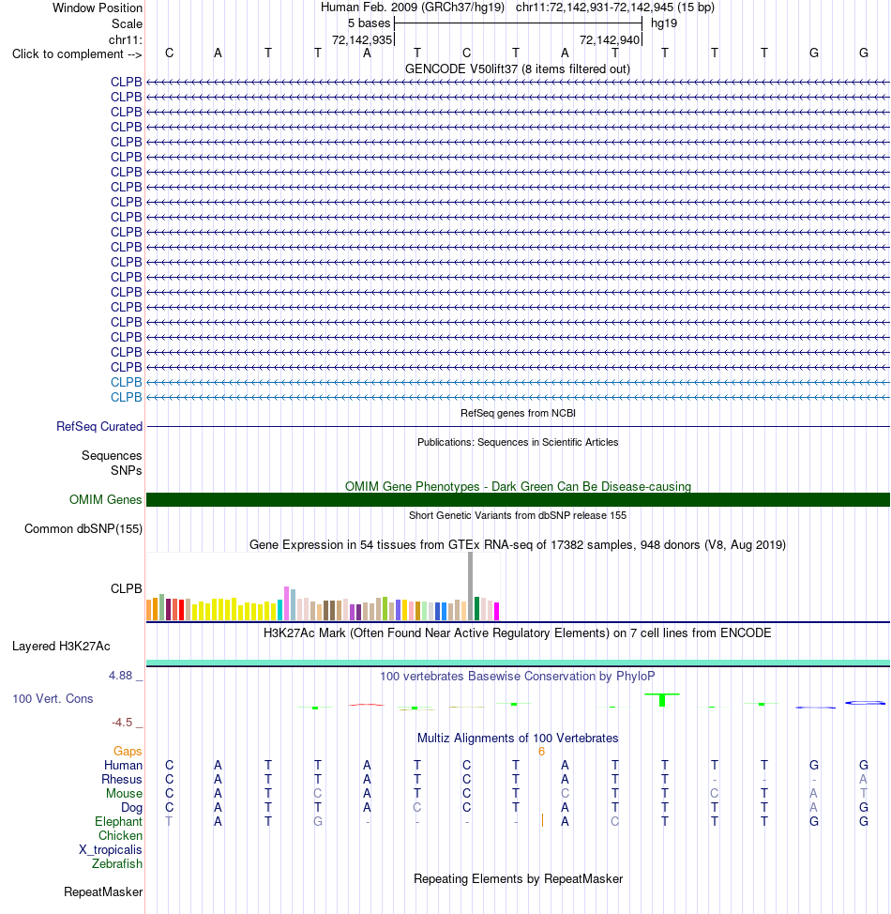Click the '4.88' upper conservation axis value
891x914 pixels.
[121, 676]
